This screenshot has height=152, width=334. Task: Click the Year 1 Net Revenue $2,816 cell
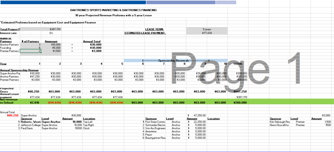pyautogui.click(x=30, y=103)
